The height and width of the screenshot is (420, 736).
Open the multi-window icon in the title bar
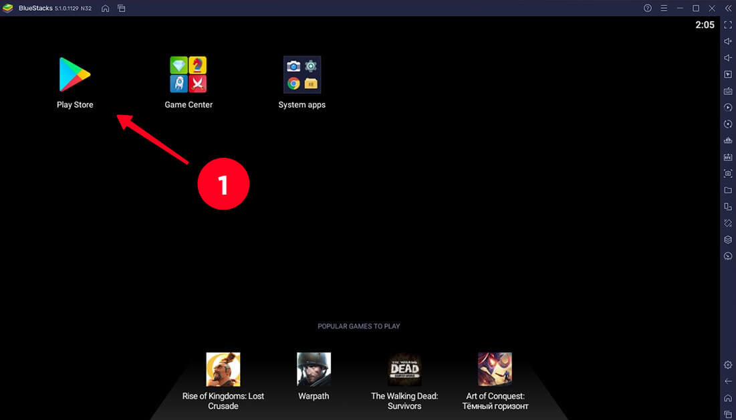pos(122,9)
